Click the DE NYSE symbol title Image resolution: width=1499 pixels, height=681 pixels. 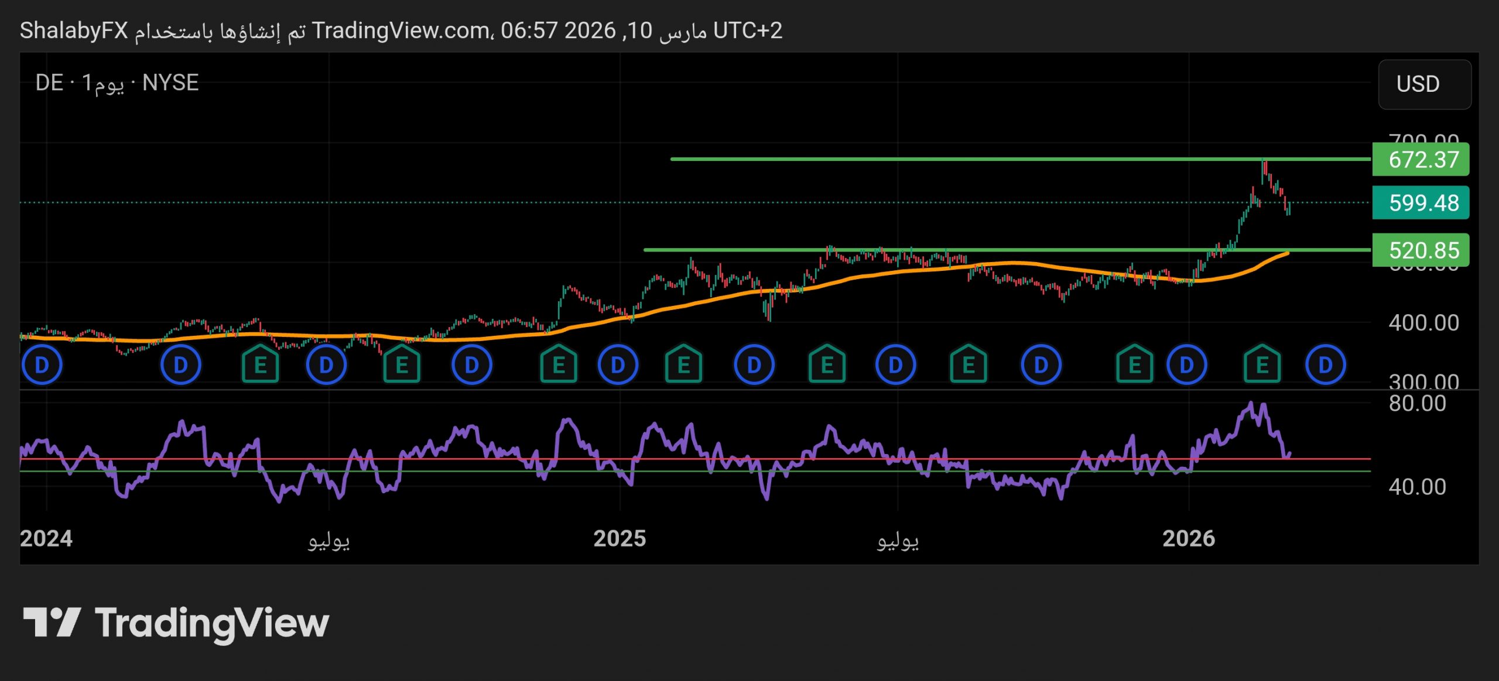(117, 83)
